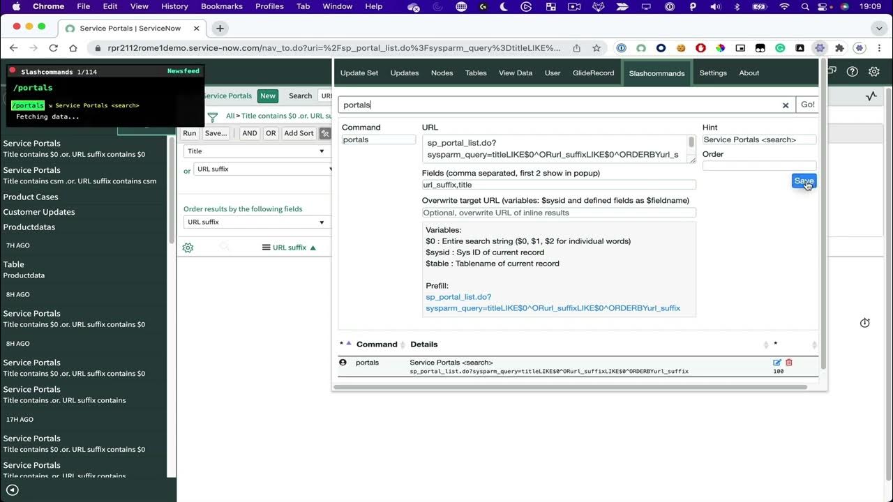Viewport: 893px width, 502px height.
Task: Bookmark this page with the star icon
Action: coord(596,48)
